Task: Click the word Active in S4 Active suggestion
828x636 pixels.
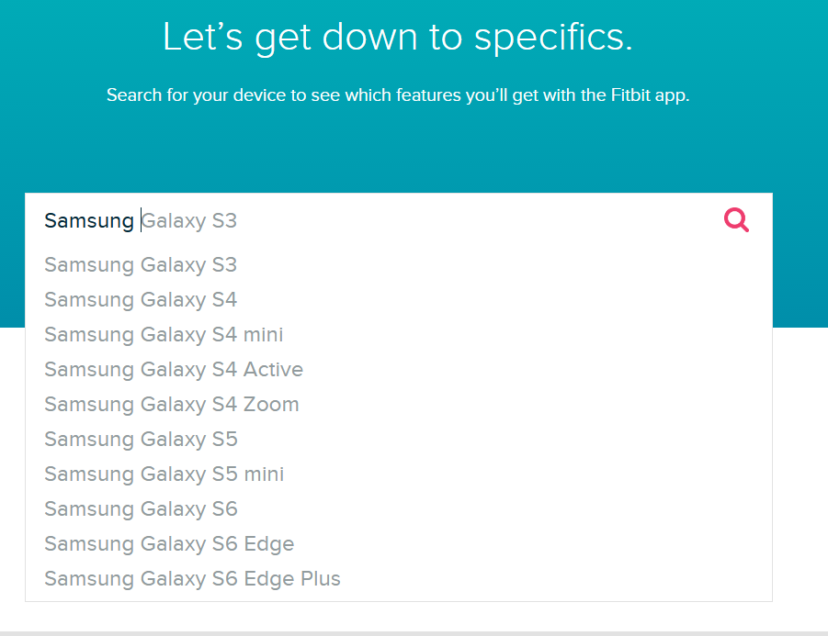Action: pos(273,369)
